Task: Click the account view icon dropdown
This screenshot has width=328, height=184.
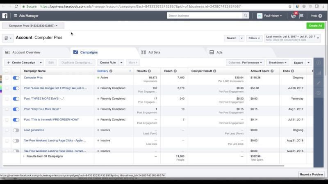Action: point(8,38)
